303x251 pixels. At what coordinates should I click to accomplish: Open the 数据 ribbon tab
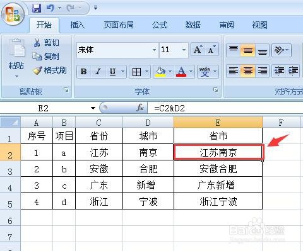(x=193, y=25)
